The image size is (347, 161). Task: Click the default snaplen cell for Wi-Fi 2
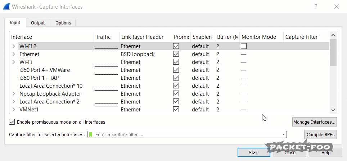[200, 46]
